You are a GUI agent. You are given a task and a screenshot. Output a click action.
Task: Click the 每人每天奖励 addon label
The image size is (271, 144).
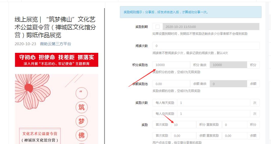click(x=165, y=103)
